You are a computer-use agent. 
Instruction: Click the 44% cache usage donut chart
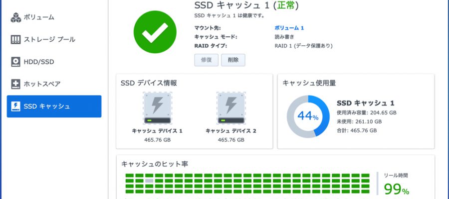[308, 117]
